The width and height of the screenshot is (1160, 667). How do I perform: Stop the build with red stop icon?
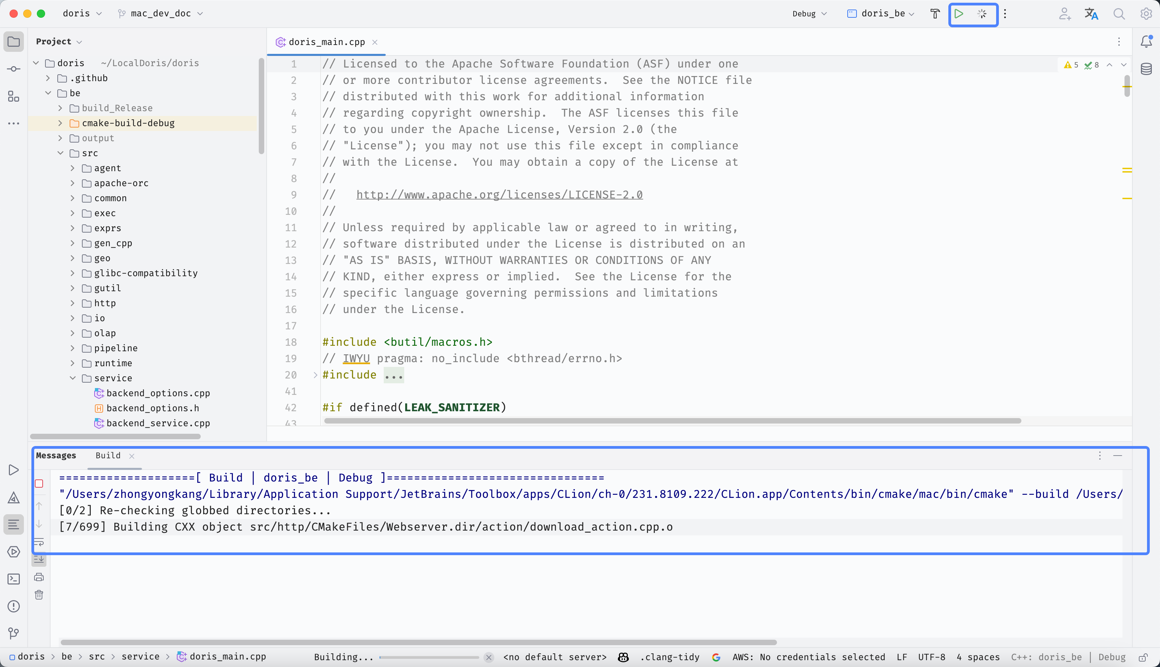(x=39, y=484)
